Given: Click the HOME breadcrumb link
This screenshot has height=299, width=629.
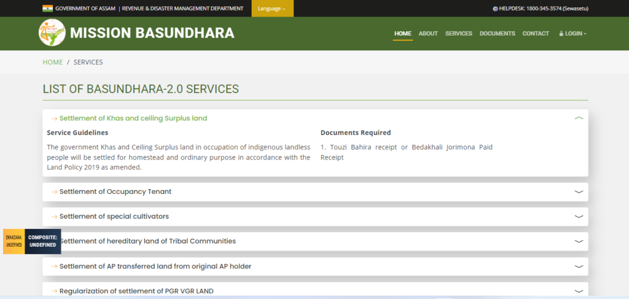Looking at the screenshot, I should tap(53, 62).
